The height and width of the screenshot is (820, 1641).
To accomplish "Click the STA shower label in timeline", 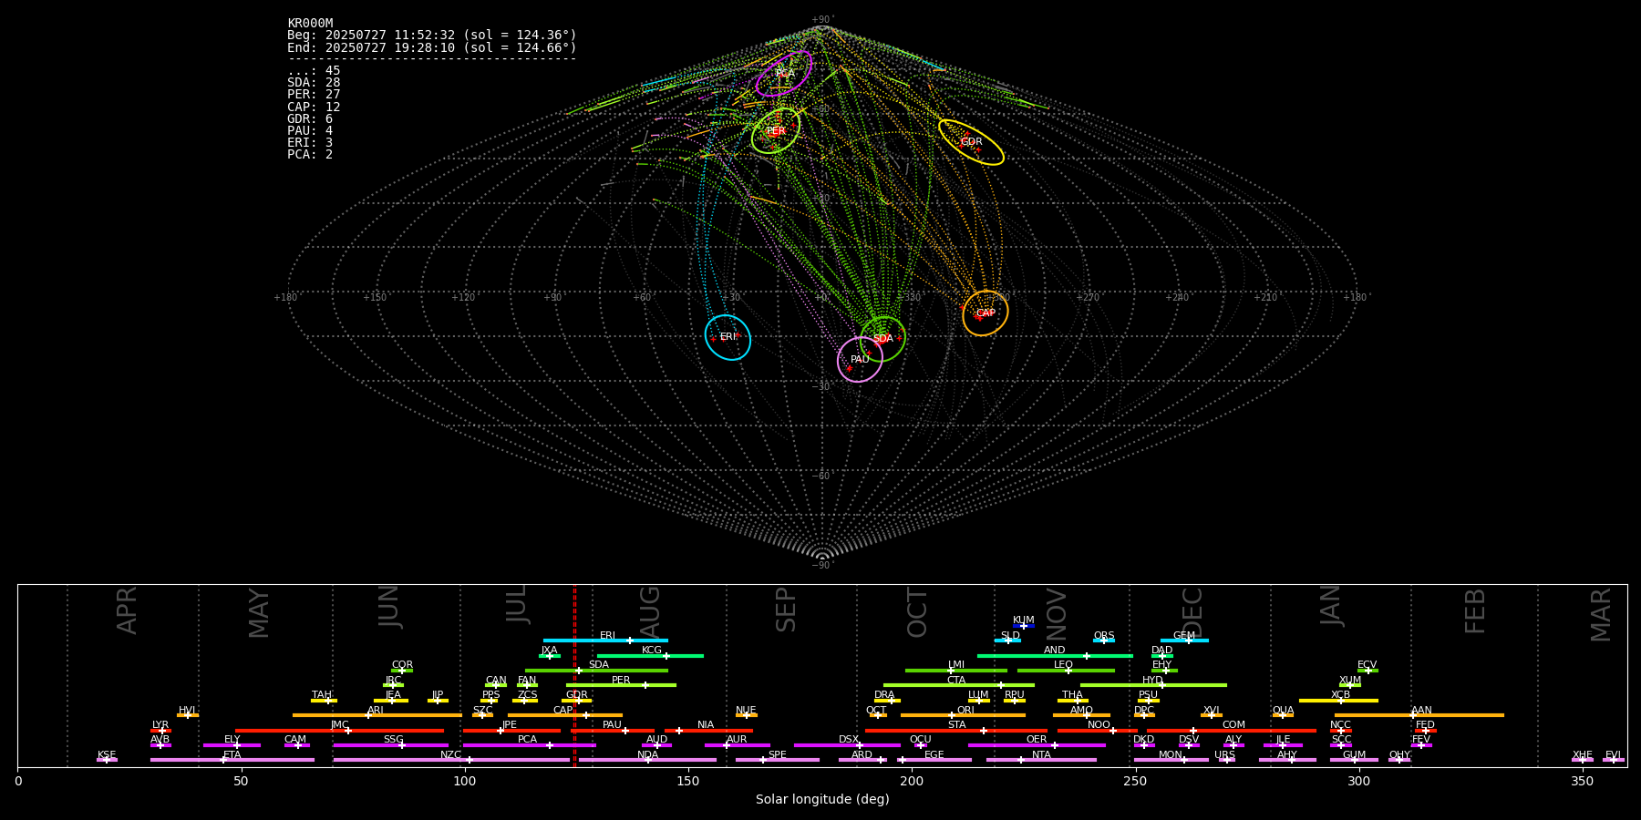I will click(x=957, y=725).
